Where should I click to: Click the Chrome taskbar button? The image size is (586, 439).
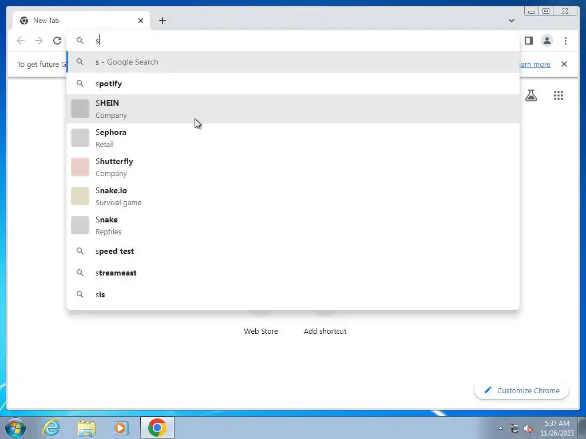coord(157,428)
